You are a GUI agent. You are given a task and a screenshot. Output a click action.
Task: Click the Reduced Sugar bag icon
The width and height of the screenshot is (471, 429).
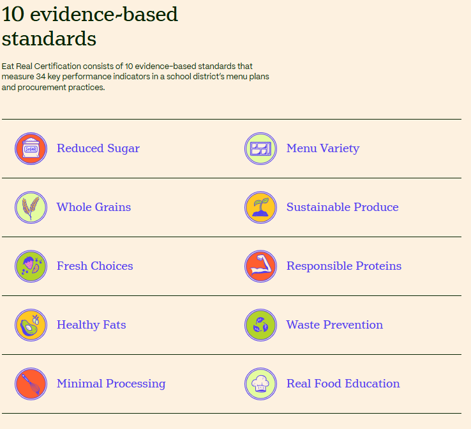click(x=31, y=148)
